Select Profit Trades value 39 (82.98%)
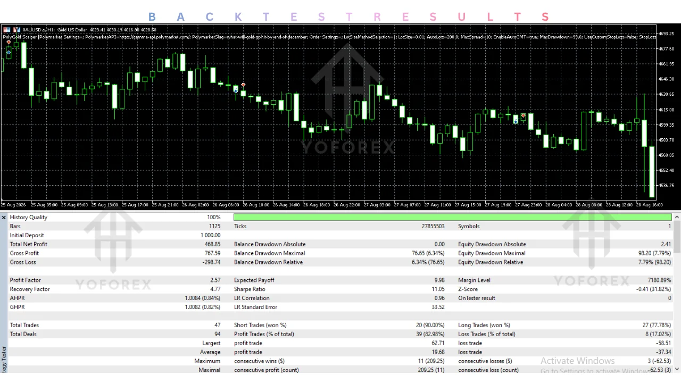This screenshot has height=383, width=681. pos(430,334)
